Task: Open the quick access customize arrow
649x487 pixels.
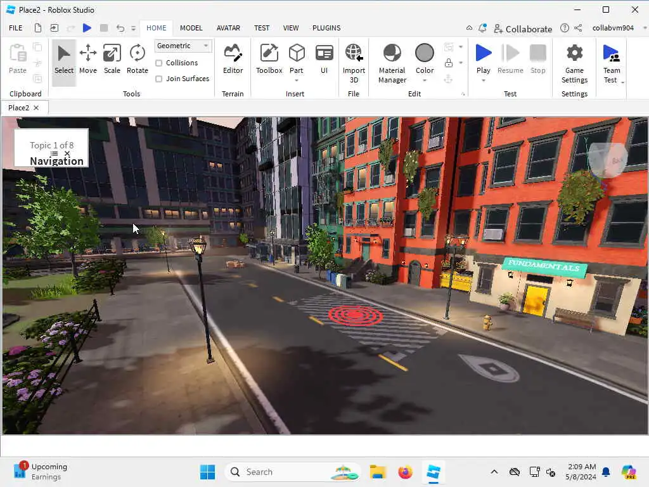Action: click(x=133, y=28)
